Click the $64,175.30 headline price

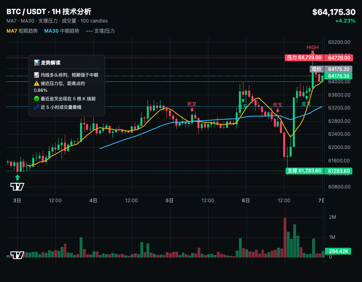[x=333, y=12]
